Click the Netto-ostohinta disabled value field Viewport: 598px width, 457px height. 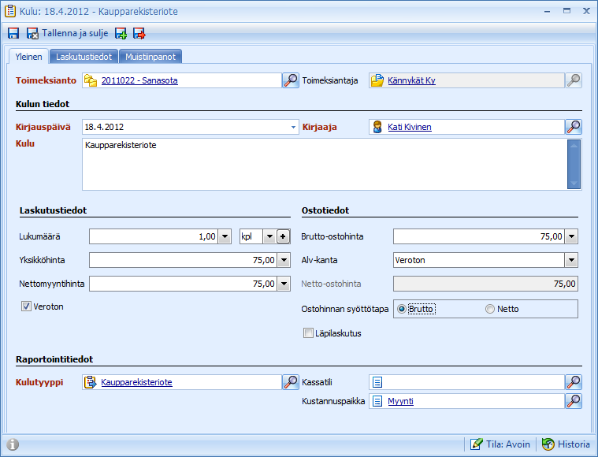[x=485, y=284]
